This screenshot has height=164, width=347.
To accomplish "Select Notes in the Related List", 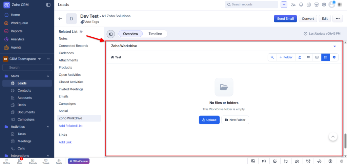I will point(63,39).
